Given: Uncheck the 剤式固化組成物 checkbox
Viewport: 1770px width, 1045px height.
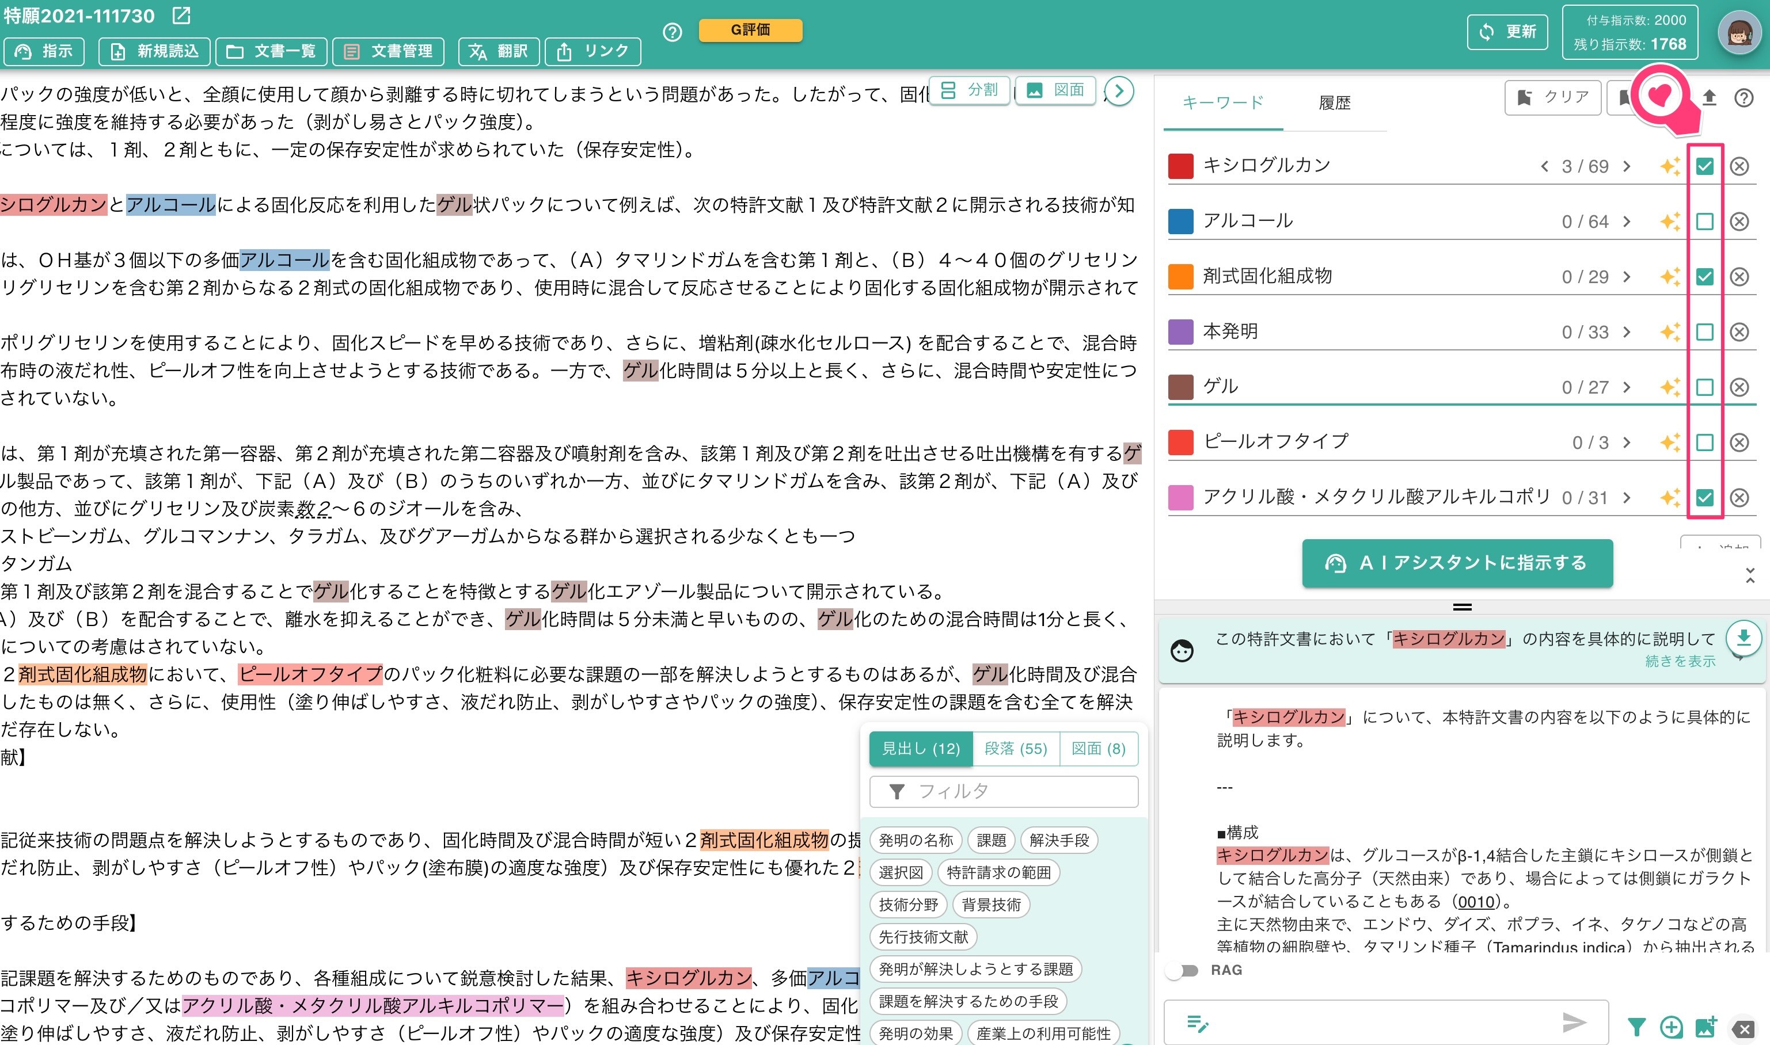Looking at the screenshot, I should pos(1704,276).
